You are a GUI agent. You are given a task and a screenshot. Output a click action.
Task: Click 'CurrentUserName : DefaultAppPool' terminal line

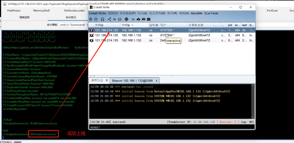click(x=27, y=73)
